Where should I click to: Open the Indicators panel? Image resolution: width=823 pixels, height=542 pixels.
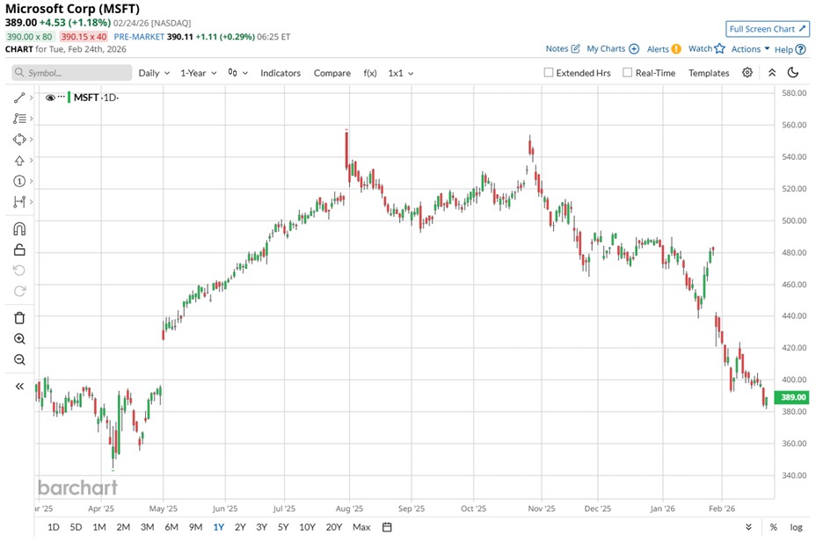pyautogui.click(x=280, y=73)
